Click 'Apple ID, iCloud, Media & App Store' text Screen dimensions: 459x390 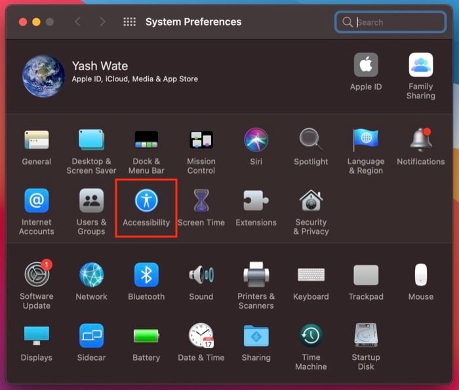click(135, 79)
